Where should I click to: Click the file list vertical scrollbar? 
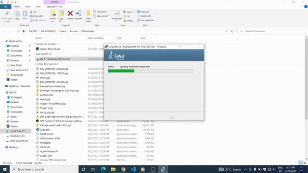tap(306, 78)
